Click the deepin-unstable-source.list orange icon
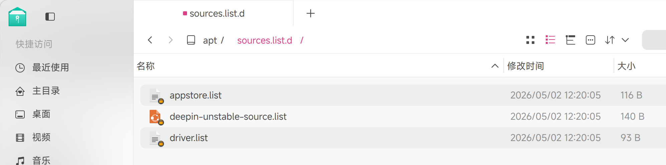 click(156, 117)
